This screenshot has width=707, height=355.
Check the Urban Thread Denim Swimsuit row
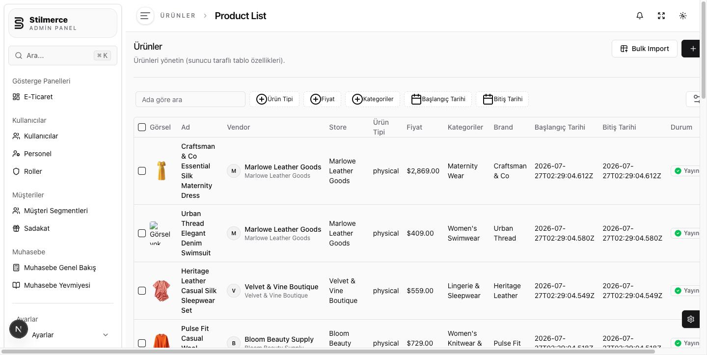point(142,233)
